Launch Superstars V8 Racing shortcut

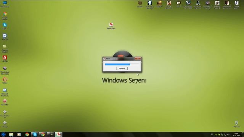[x=207, y=5]
